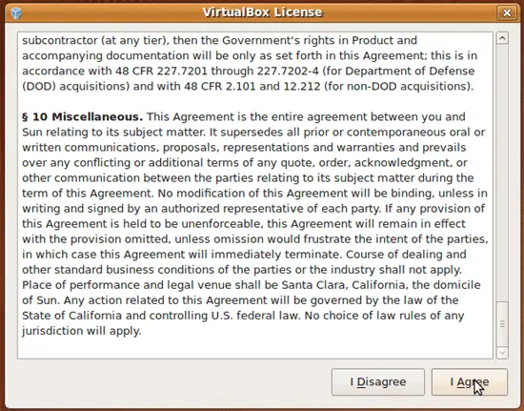Click the '(for non-DOD acquisitions)' text

coord(399,86)
